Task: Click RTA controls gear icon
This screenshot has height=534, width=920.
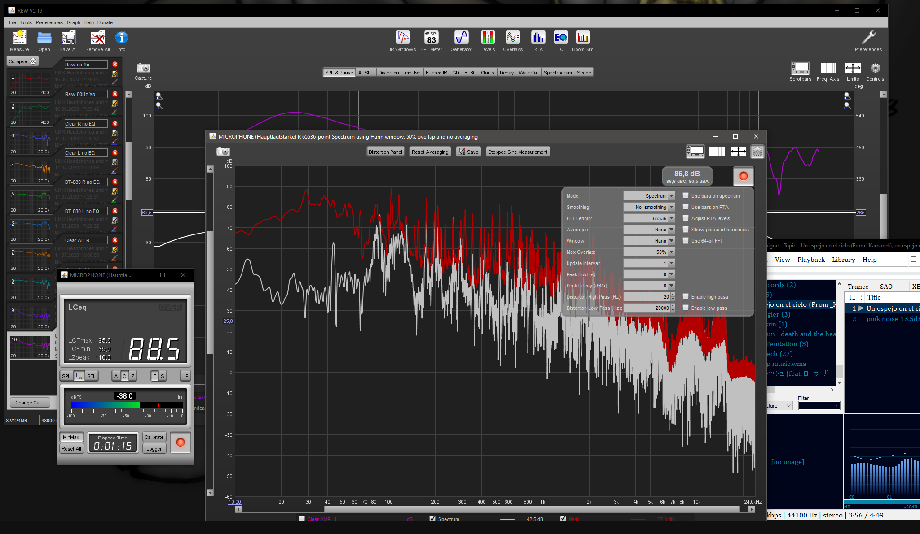Action: pyautogui.click(x=757, y=152)
